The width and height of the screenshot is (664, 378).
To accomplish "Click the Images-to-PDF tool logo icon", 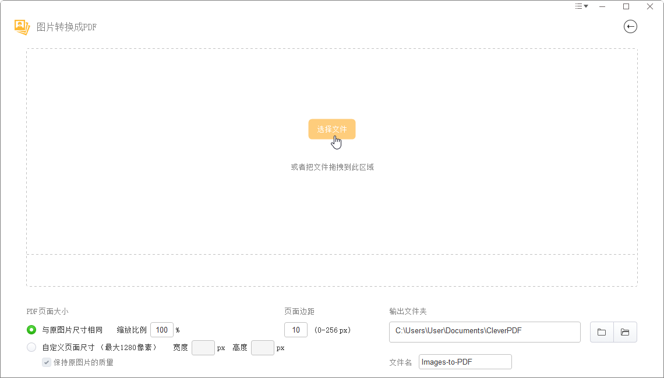I will point(22,26).
